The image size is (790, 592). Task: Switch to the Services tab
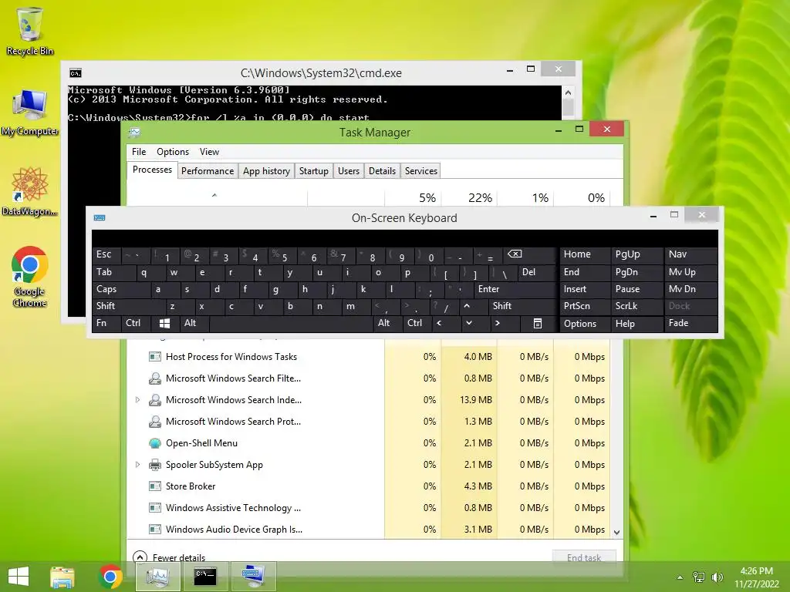[421, 170]
